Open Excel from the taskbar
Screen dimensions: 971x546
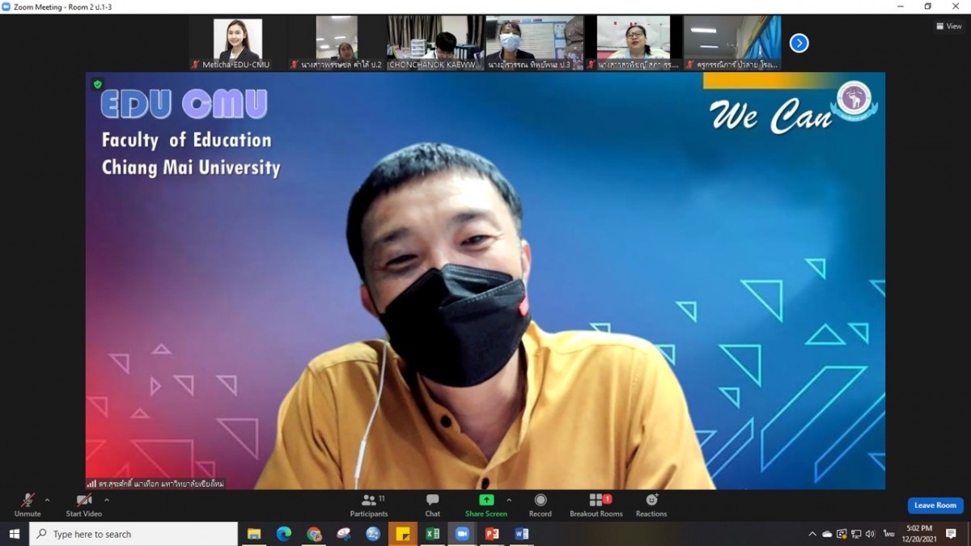[x=433, y=534]
